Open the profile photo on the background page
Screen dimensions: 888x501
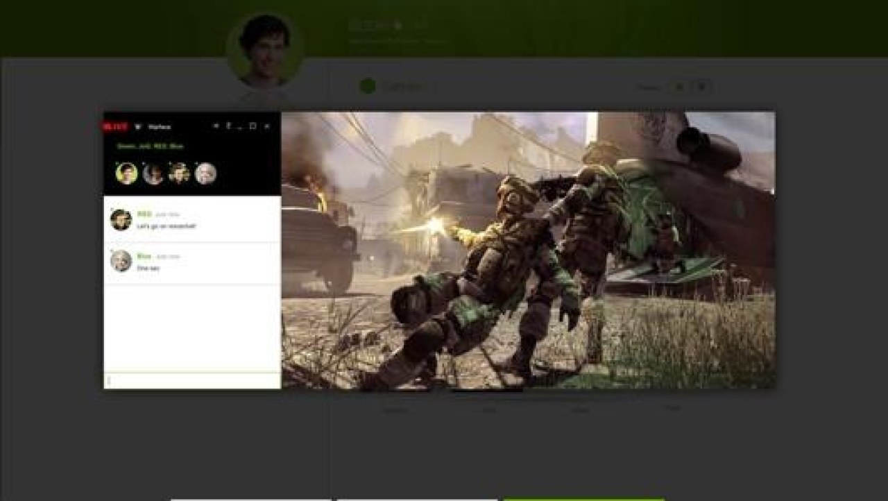click(265, 49)
